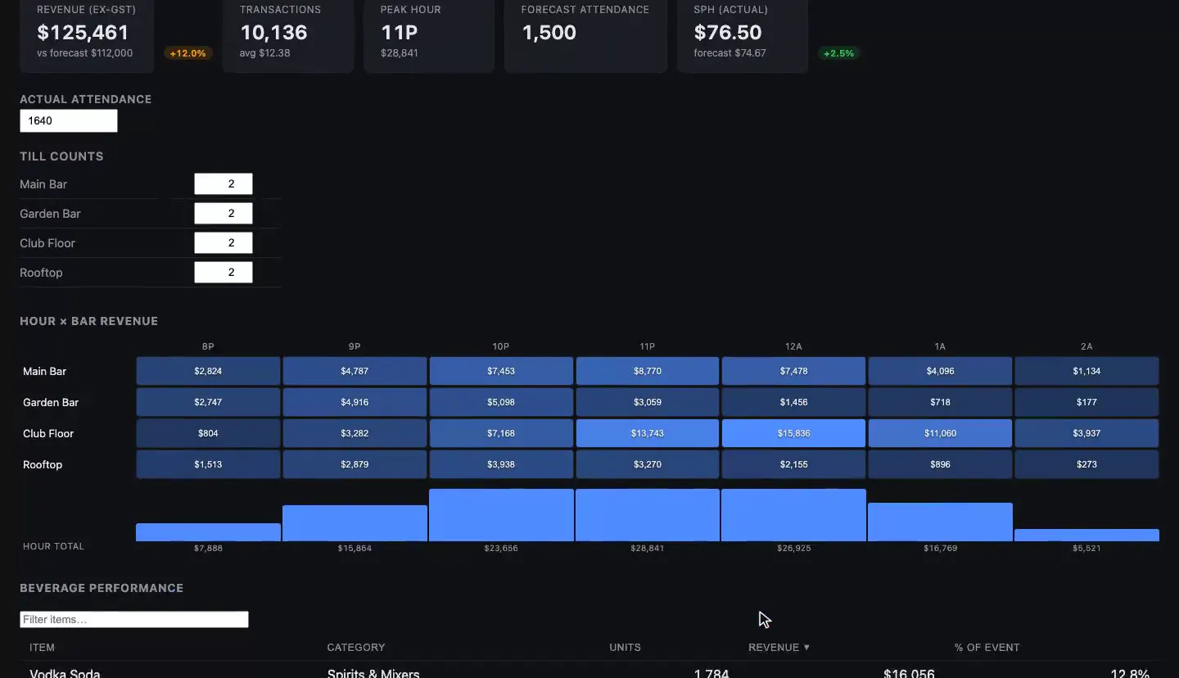Open the SPH (Actual) $76.50 card

tap(743, 36)
